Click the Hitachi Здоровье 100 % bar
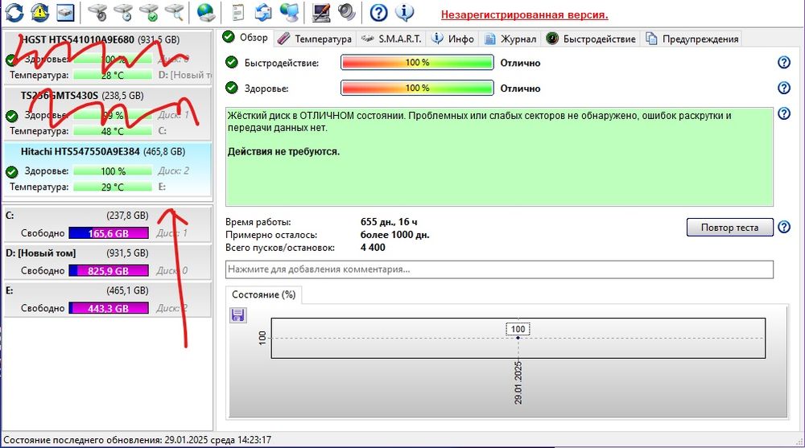This screenshot has height=448, width=805. click(x=113, y=171)
